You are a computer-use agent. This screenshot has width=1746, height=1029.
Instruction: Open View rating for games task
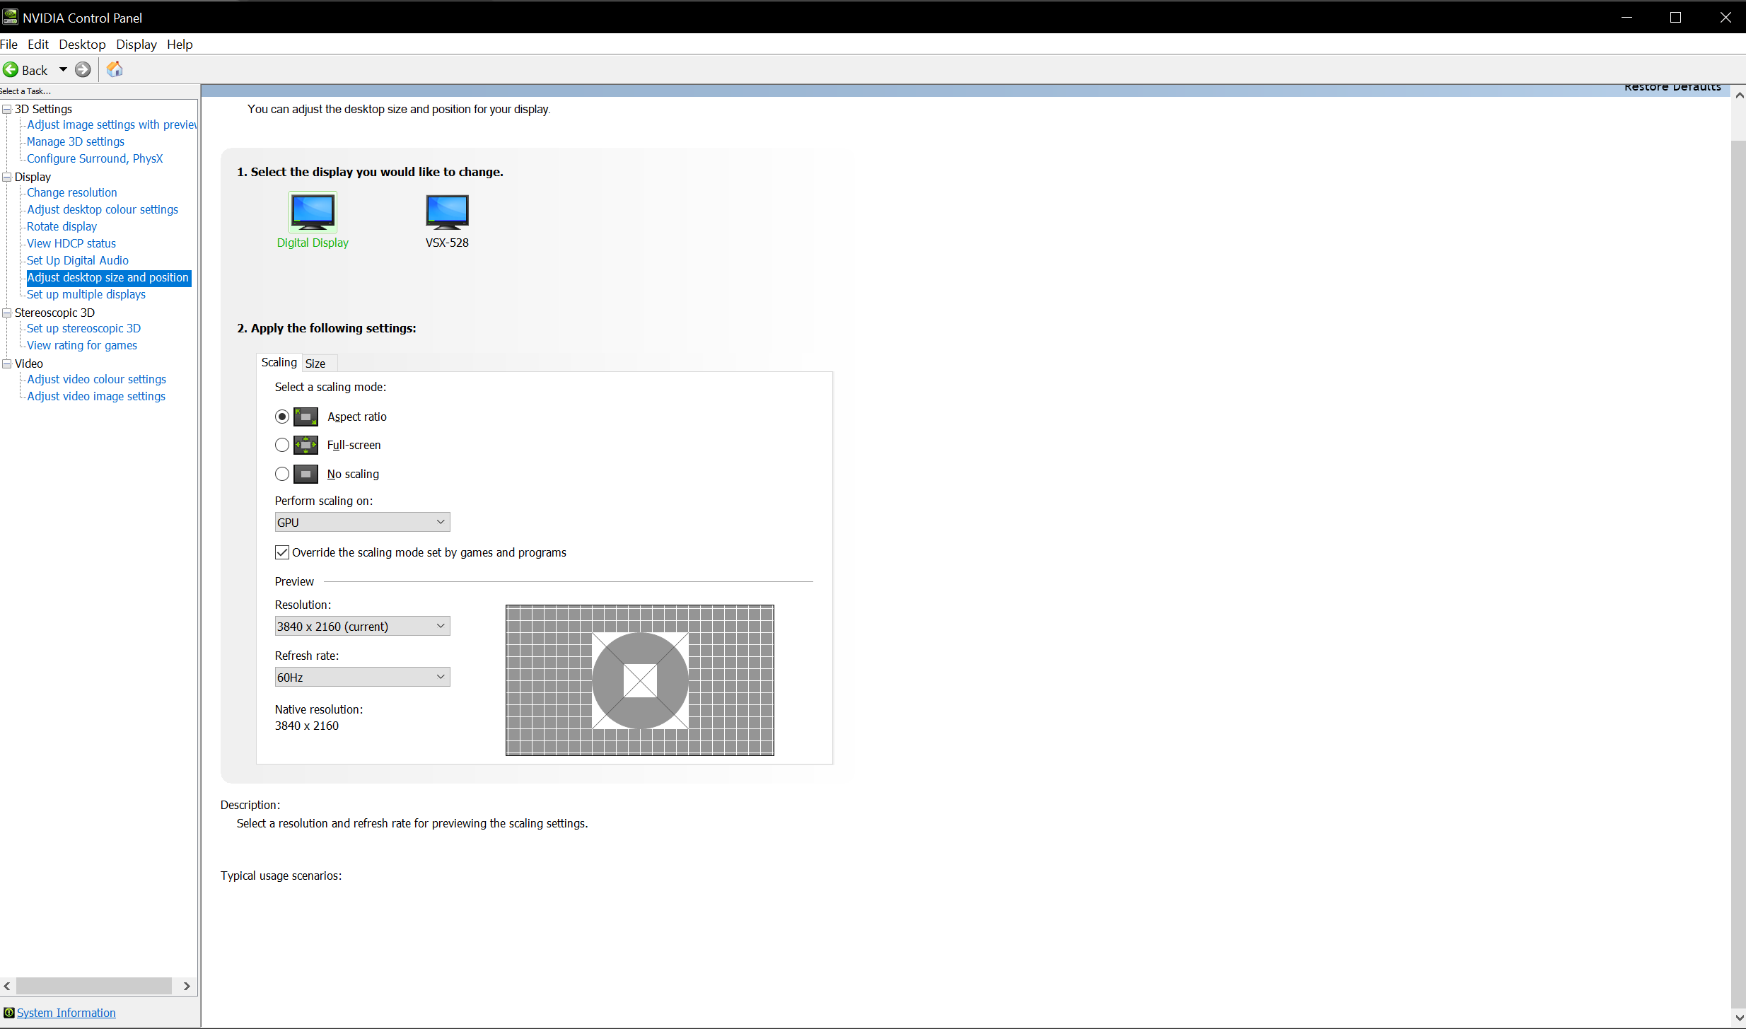pyautogui.click(x=82, y=345)
